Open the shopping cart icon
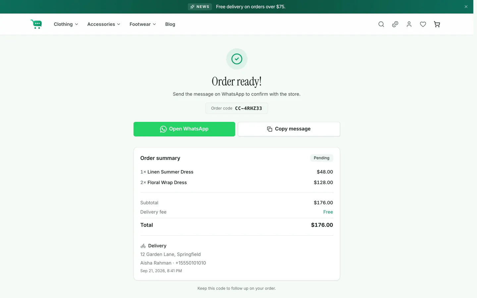The width and height of the screenshot is (477, 298). pos(437,24)
